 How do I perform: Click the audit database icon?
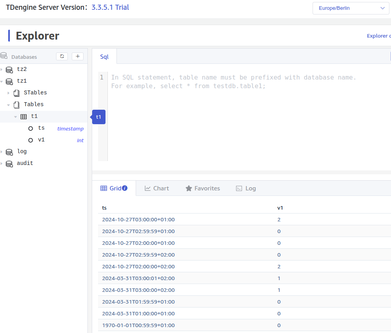(x=9, y=163)
